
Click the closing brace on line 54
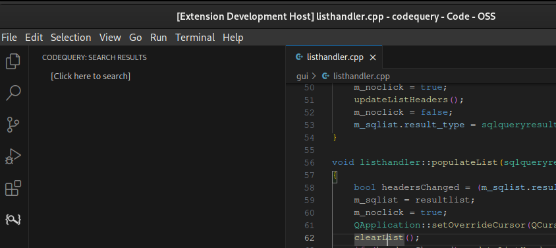tap(335, 137)
